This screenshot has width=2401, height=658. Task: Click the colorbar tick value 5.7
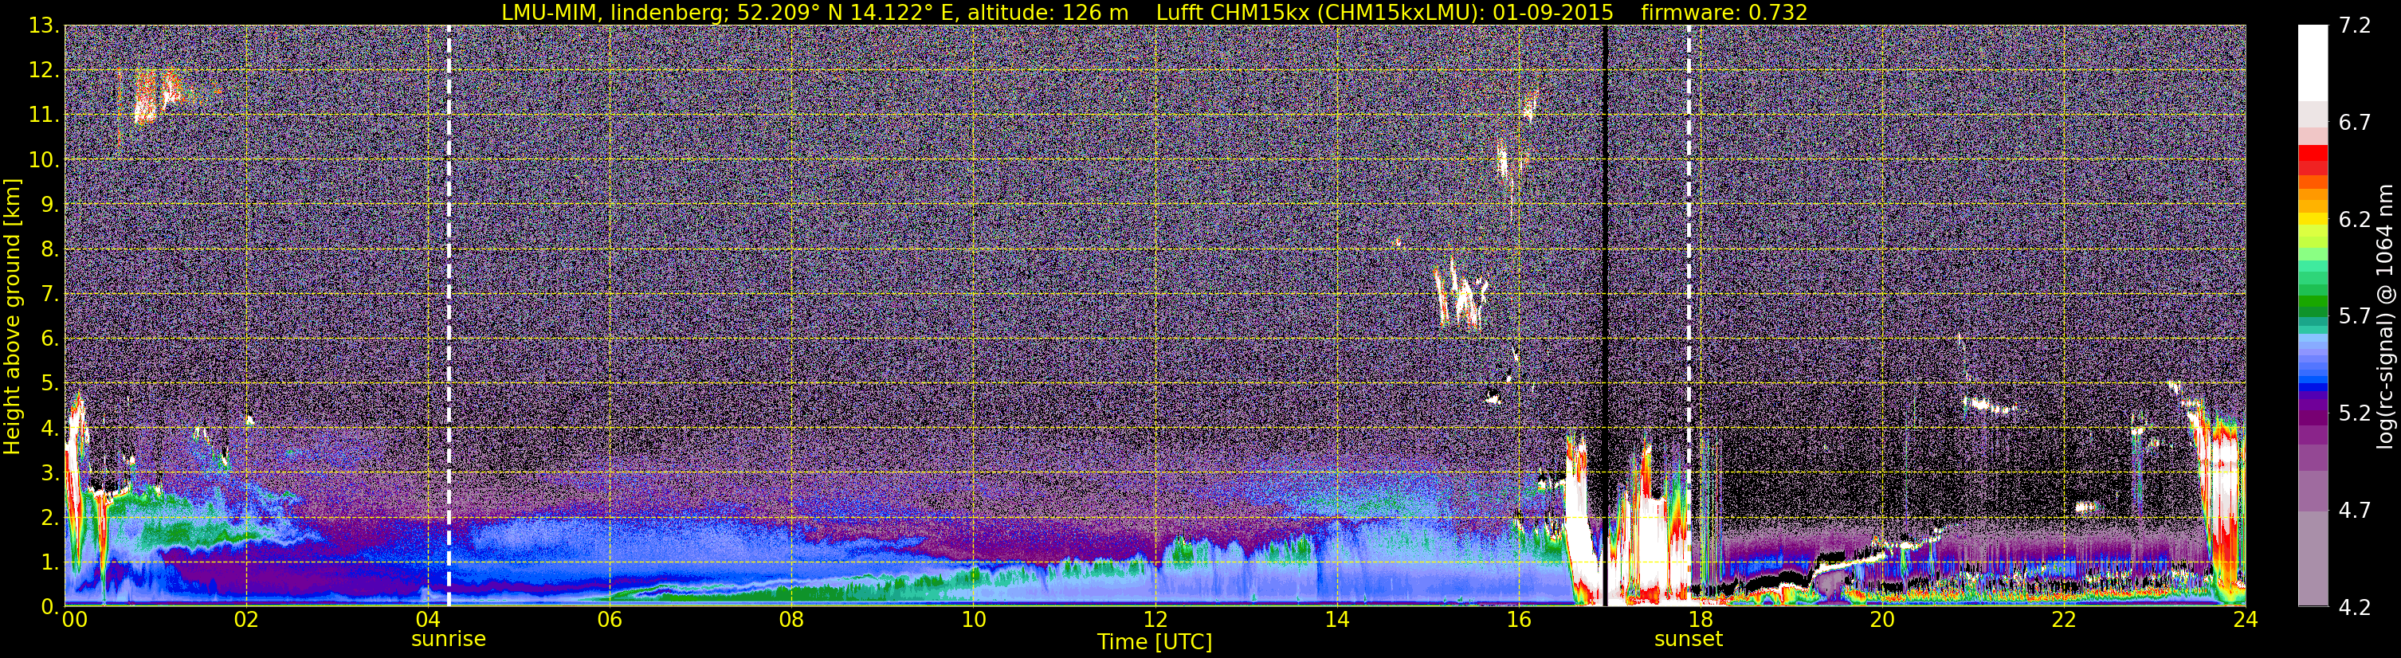point(2355,316)
